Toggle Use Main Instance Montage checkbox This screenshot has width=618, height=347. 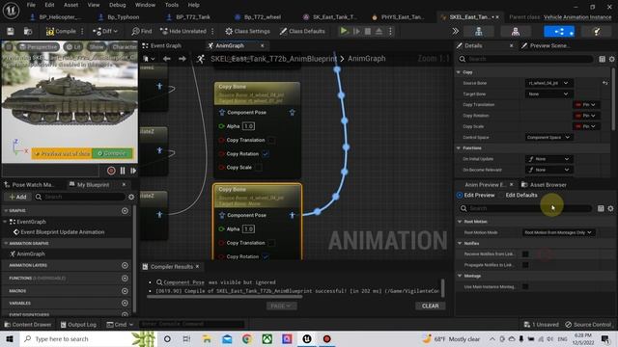click(525, 286)
